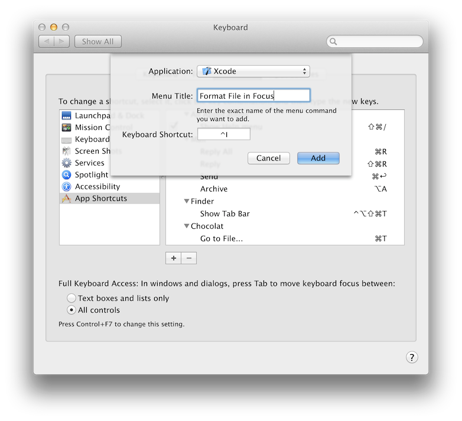The width and height of the screenshot is (462, 421).
Task: Select the Go to File... row
Action: (x=285, y=238)
